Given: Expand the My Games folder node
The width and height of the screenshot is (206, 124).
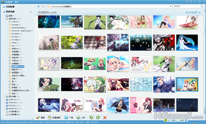Looking at the screenshot, I should 8,34.
